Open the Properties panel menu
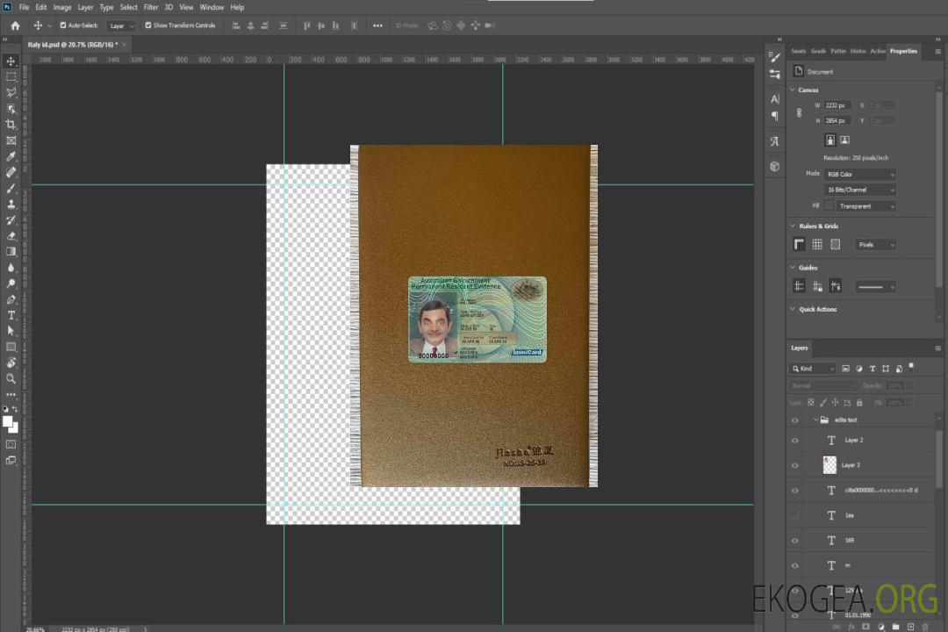This screenshot has width=948, height=632. [937, 52]
